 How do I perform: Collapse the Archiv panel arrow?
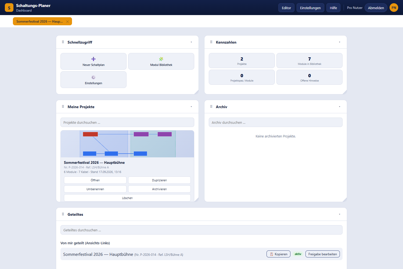click(340, 107)
